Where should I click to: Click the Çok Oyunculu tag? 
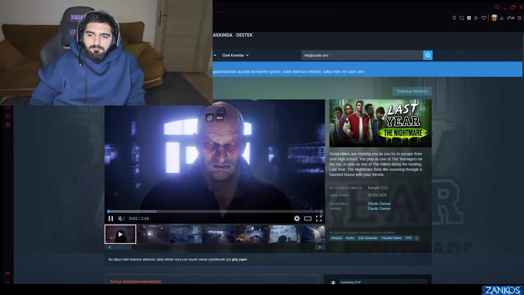(368, 238)
